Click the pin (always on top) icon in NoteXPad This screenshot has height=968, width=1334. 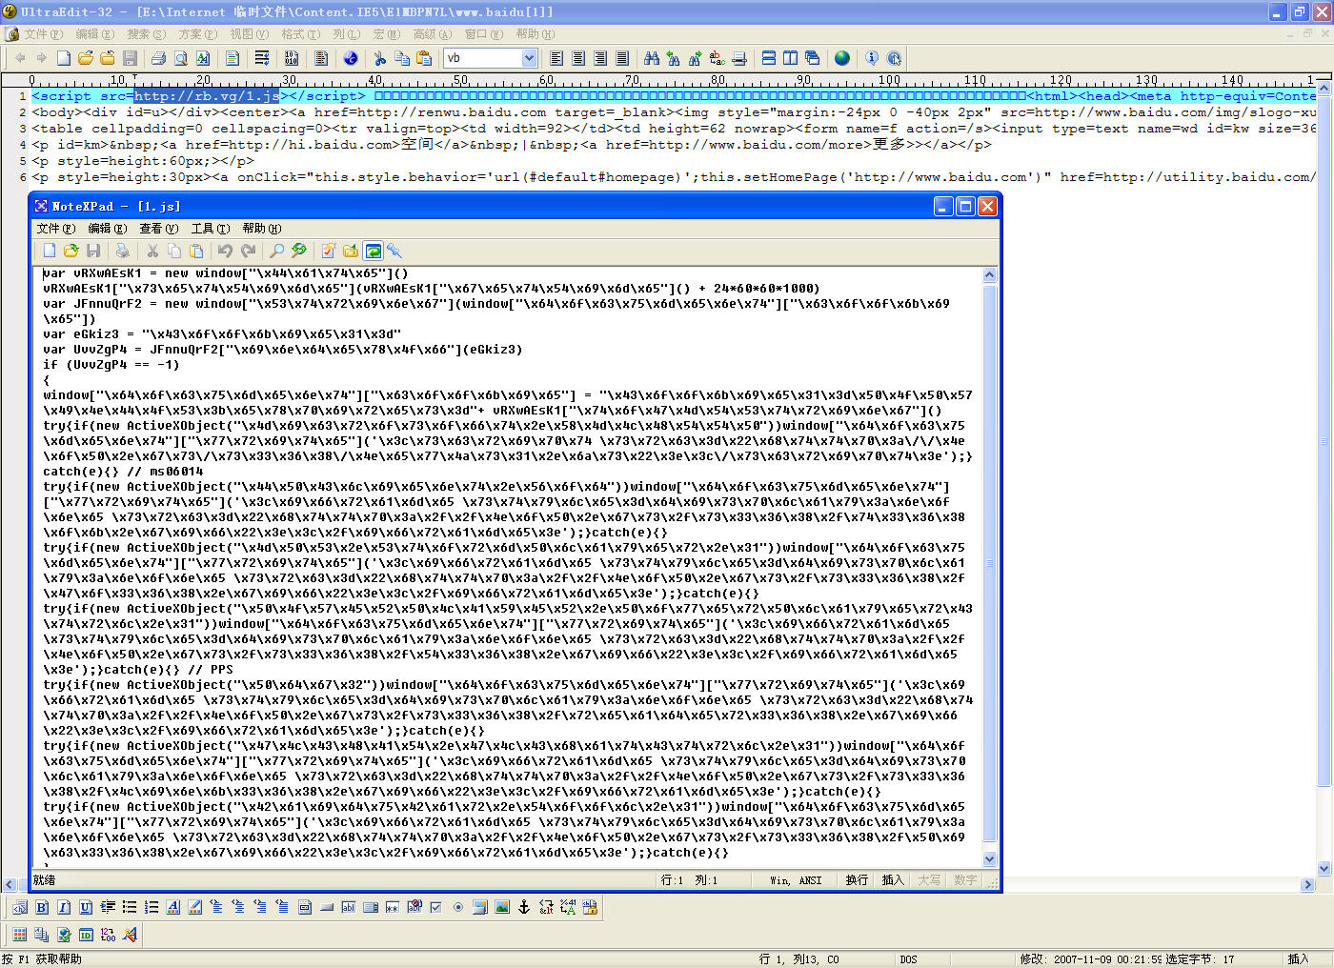pos(394,251)
